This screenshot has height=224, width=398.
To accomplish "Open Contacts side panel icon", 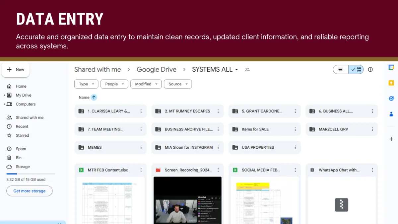I will [x=391, y=114].
